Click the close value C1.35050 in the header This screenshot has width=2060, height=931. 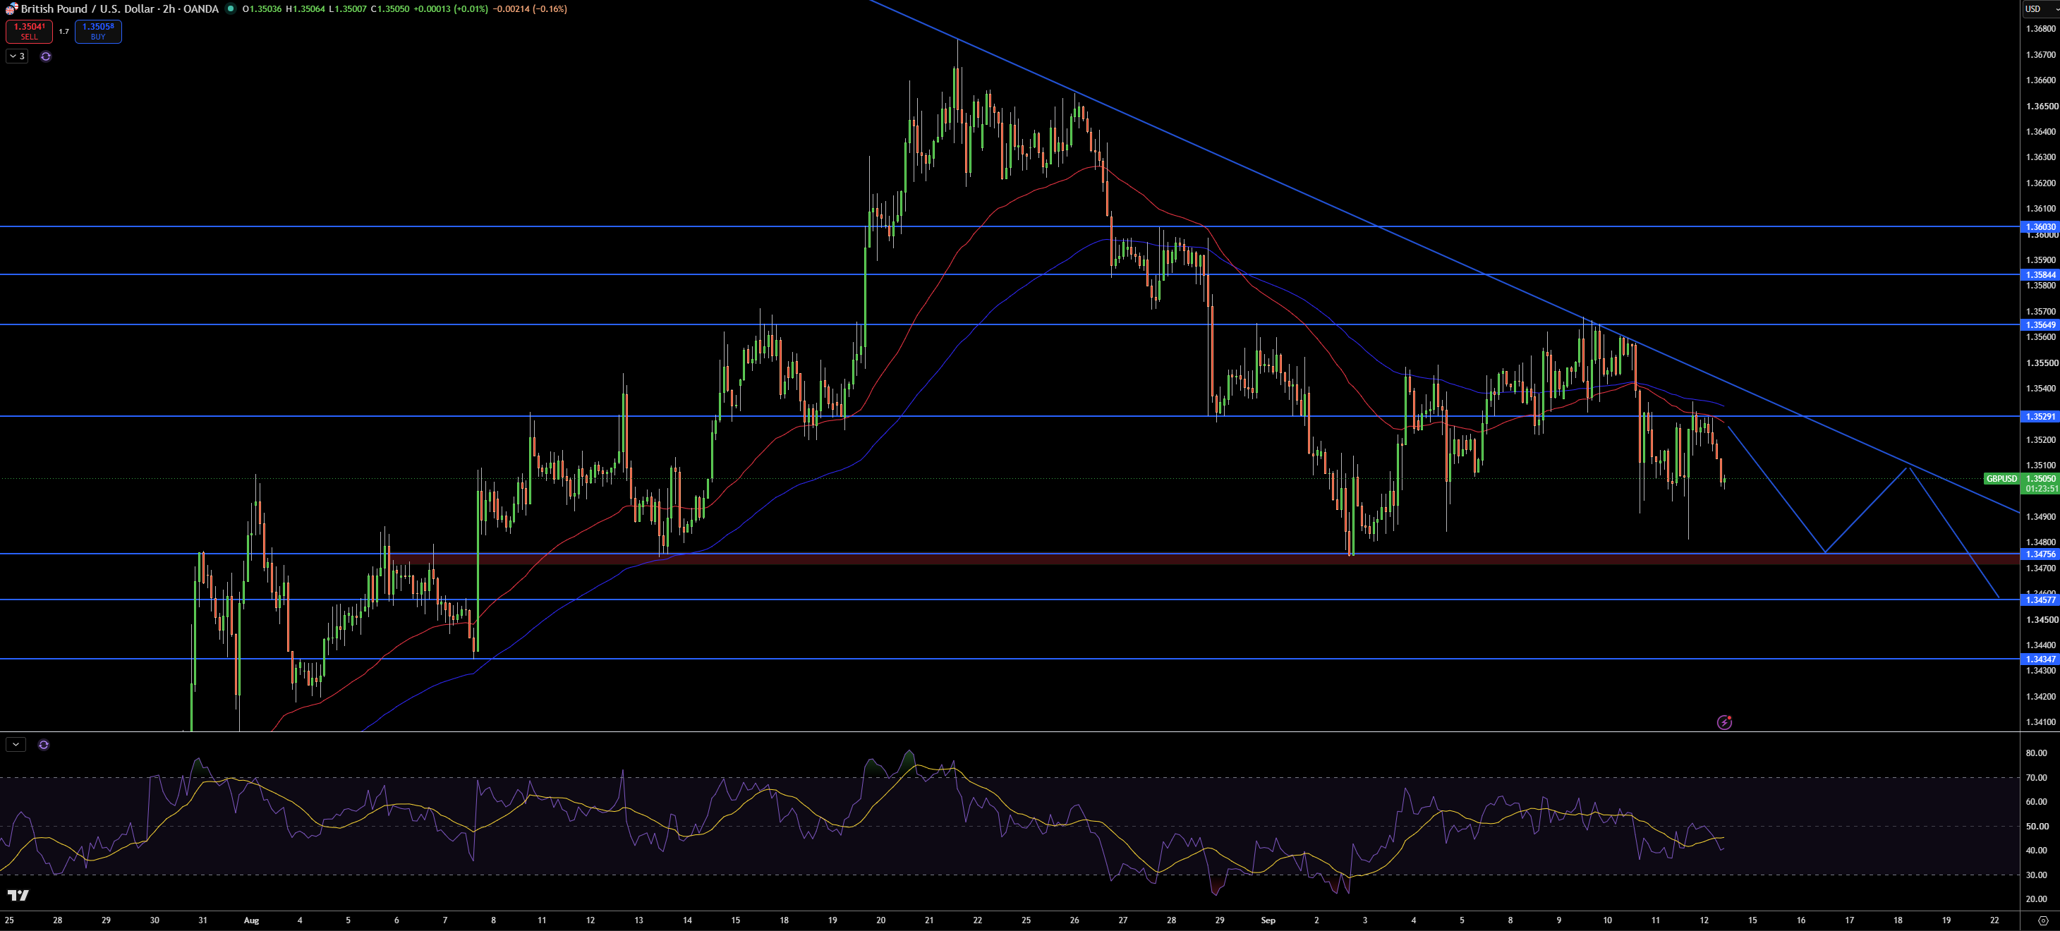390,8
